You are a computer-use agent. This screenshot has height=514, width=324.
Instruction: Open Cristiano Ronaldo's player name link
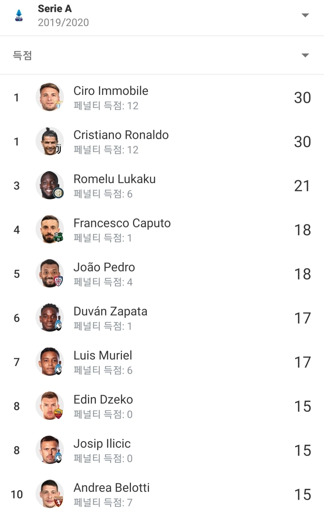click(121, 135)
